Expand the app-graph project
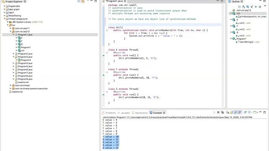This screenshot has height=151, width=269. pos(5,9)
